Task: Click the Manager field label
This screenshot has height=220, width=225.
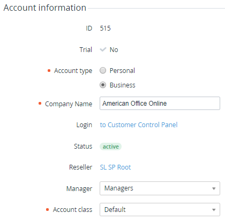Action: pyautogui.click(x=79, y=188)
